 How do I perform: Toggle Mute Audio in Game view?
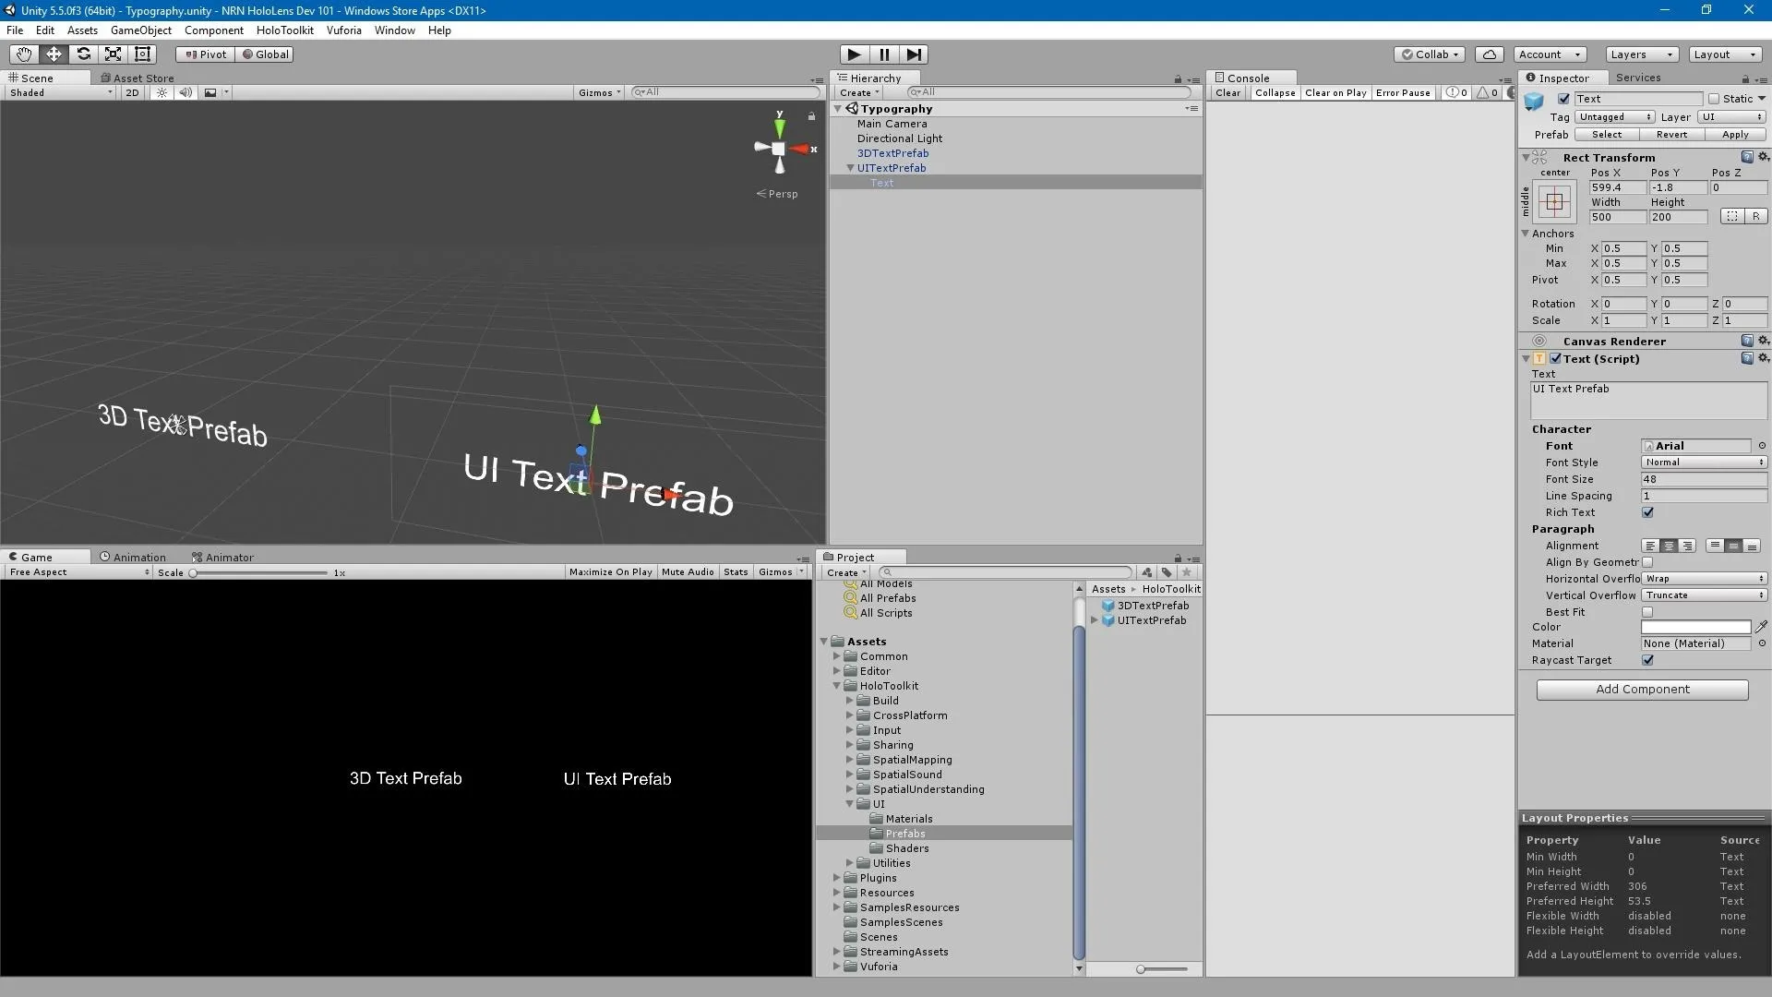(x=688, y=572)
